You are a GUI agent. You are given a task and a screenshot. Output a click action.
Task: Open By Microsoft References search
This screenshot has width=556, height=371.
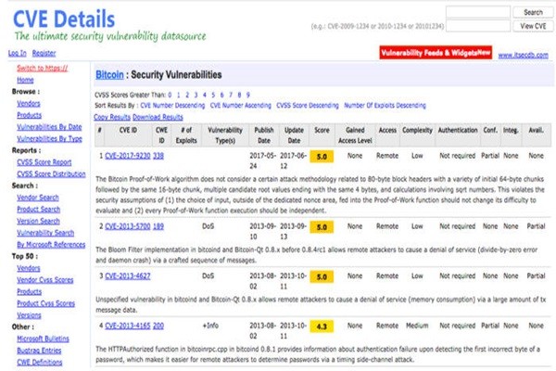(51, 244)
